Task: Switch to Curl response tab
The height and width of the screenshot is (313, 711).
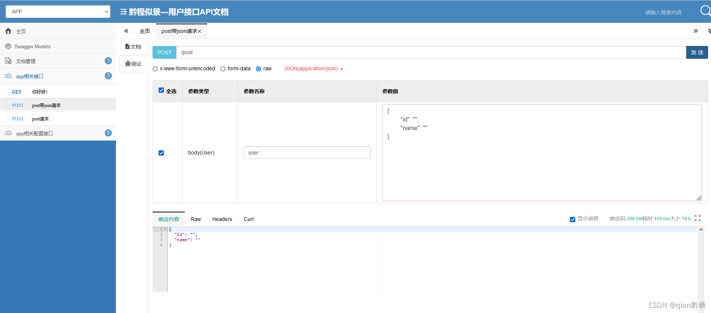Action: (249, 219)
